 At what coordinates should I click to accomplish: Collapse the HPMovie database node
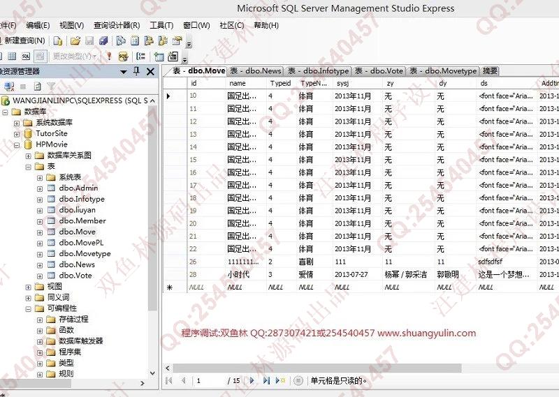tap(17, 145)
